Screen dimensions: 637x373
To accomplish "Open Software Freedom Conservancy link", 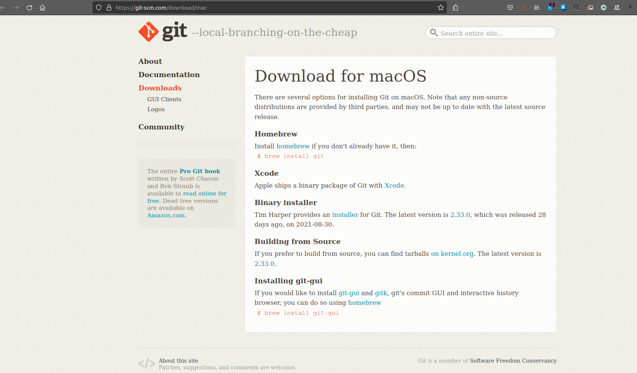I will pos(513,361).
